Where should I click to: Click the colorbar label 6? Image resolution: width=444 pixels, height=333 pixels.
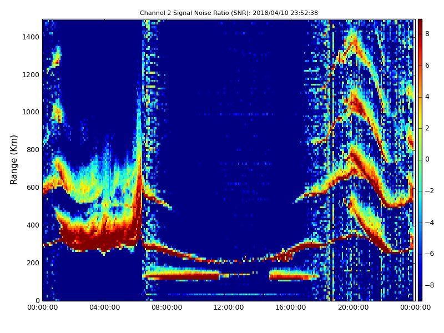(x=427, y=65)
